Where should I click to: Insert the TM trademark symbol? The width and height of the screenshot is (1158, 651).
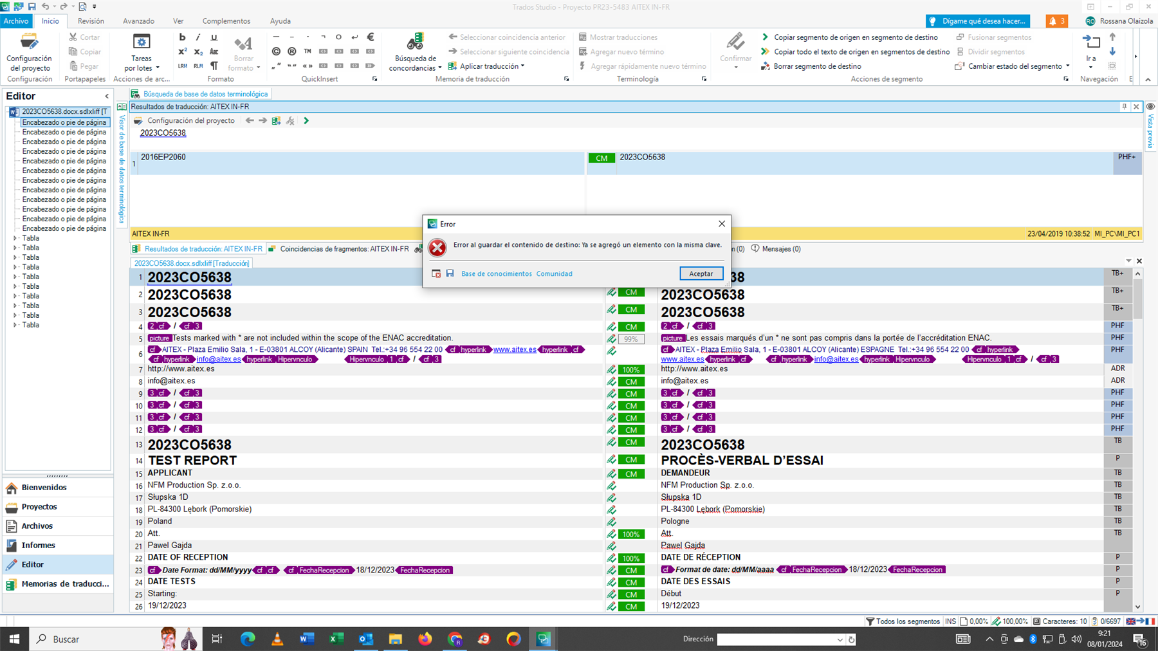click(308, 51)
